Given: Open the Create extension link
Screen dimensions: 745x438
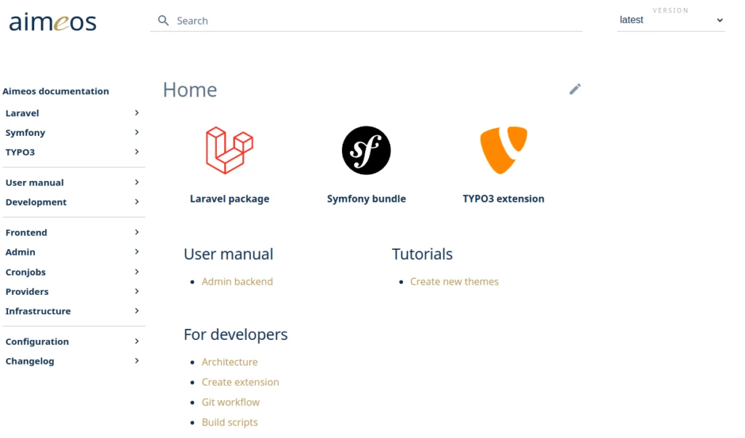Looking at the screenshot, I should (240, 382).
